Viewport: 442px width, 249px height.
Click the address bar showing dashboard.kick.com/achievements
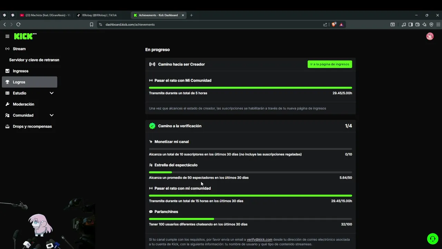click(x=207, y=25)
